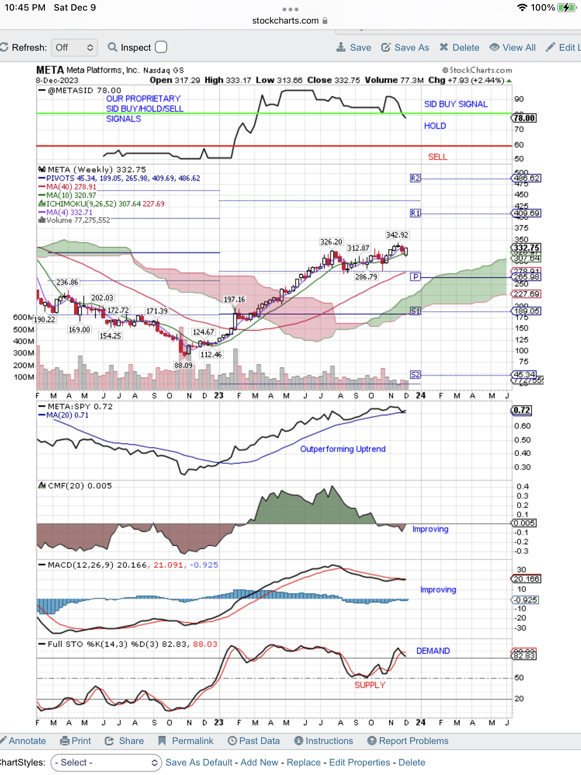
Task: Click the Print printer icon
Action: pos(65,741)
